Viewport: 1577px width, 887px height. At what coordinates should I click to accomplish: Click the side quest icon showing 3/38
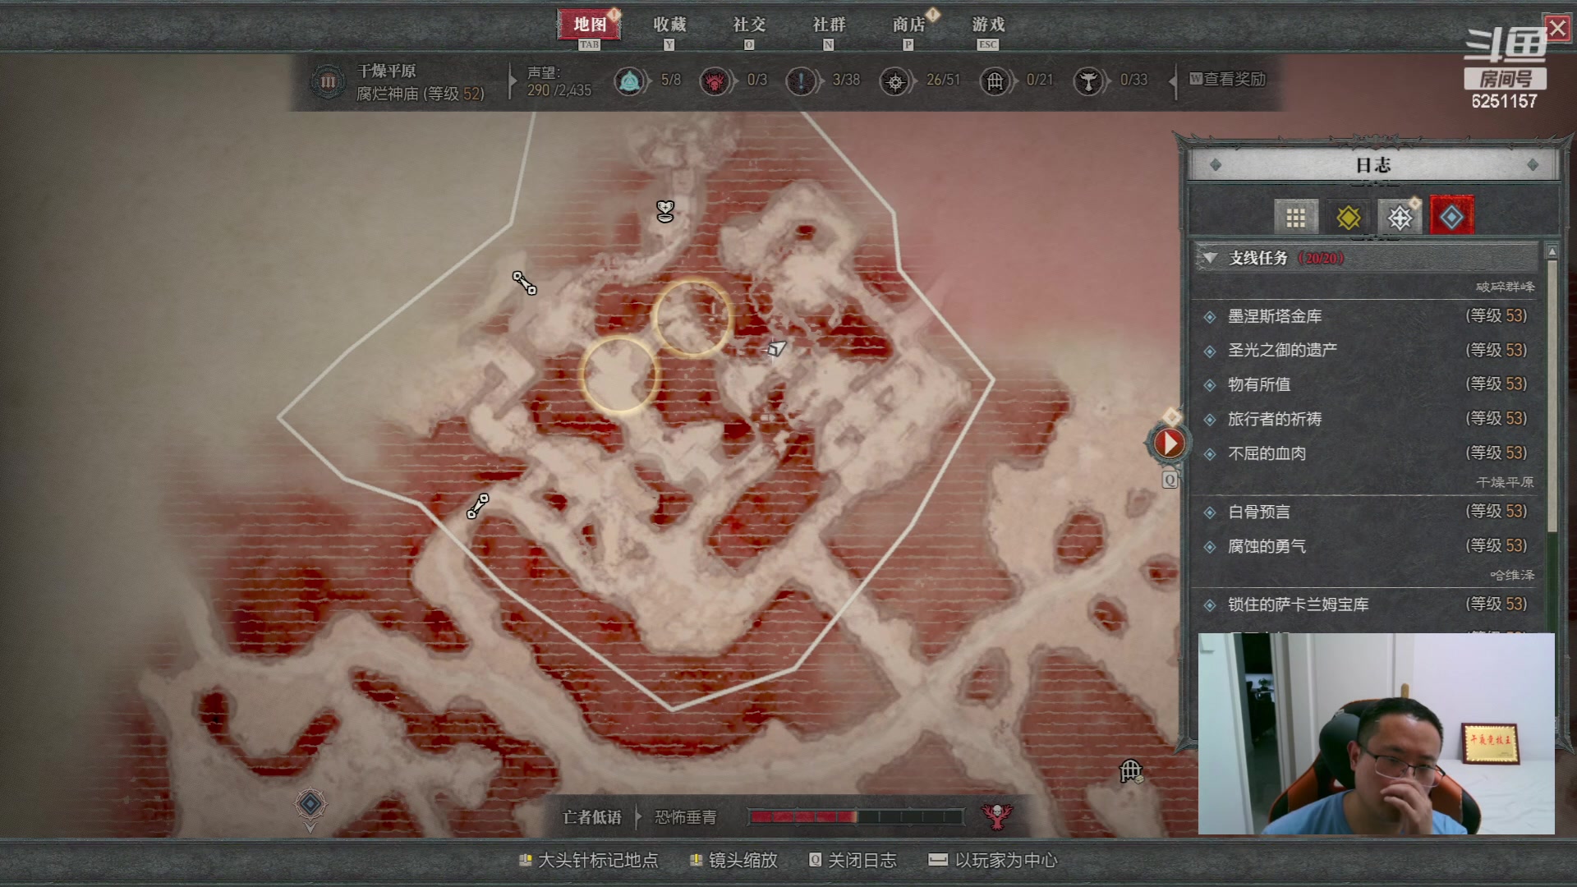click(x=801, y=80)
